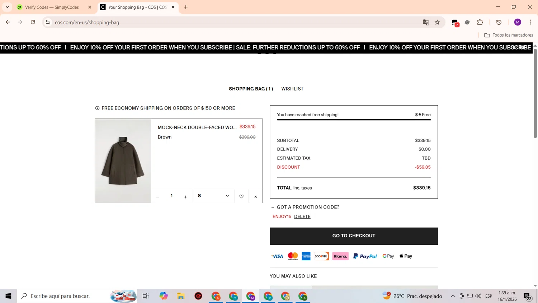Open the extensions puzzle icon
The height and width of the screenshot is (303, 538).
[x=480, y=22]
